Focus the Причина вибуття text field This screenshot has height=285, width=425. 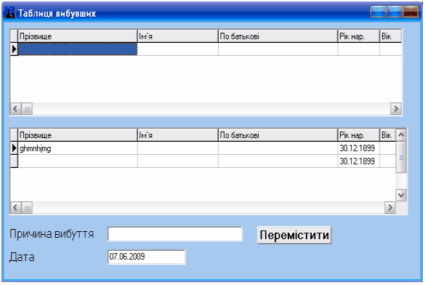(x=175, y=234)
